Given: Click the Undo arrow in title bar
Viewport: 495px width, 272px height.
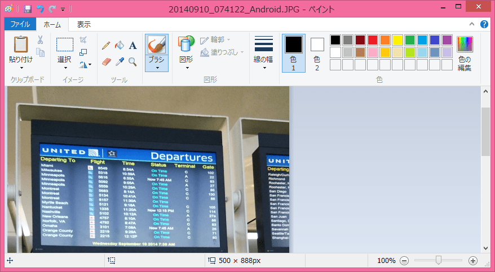Looking at the screenshot, I should (x=40, y=9).
